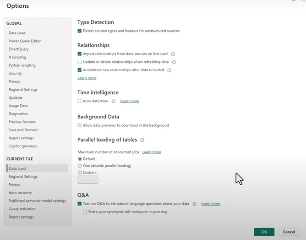Click the custom concurrent jobs input box
The height and width of the screenshot is (240, 306).
tap(88, 180)
